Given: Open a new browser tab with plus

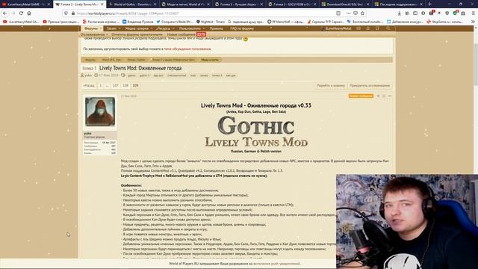Looking at the screenshot, I should click(429, 4).
